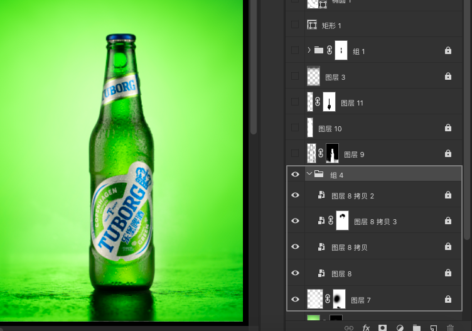Select layer name 图层 8 拷贝

[349, 247]
